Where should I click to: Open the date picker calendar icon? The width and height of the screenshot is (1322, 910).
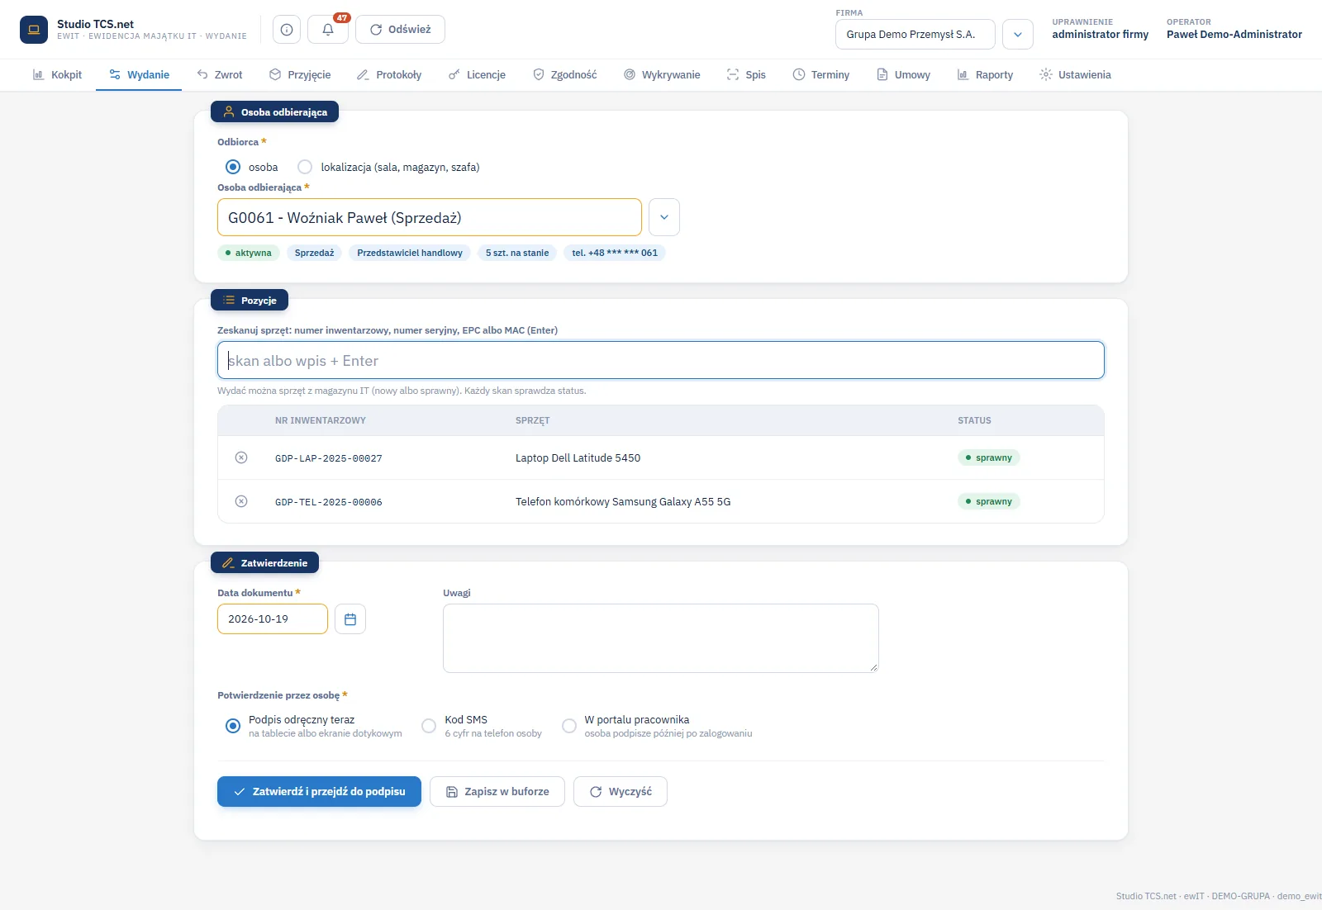[x=350, y=619]
